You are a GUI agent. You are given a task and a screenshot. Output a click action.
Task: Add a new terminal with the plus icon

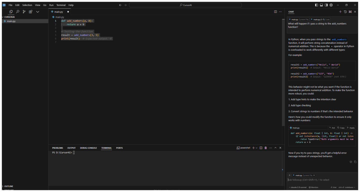[253, 148]
